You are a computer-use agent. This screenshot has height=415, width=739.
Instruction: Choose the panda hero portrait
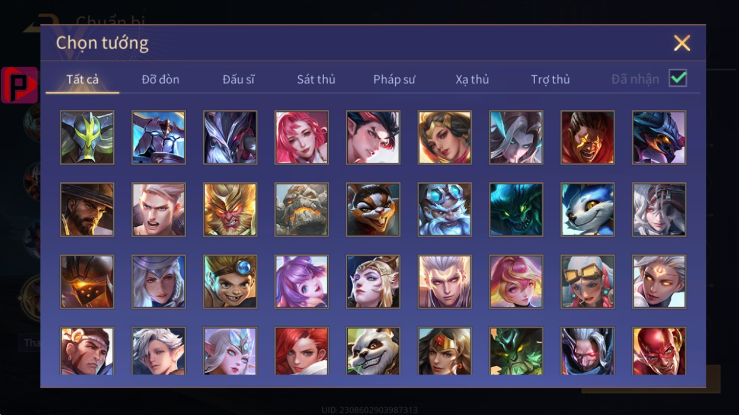pos(373,351)
